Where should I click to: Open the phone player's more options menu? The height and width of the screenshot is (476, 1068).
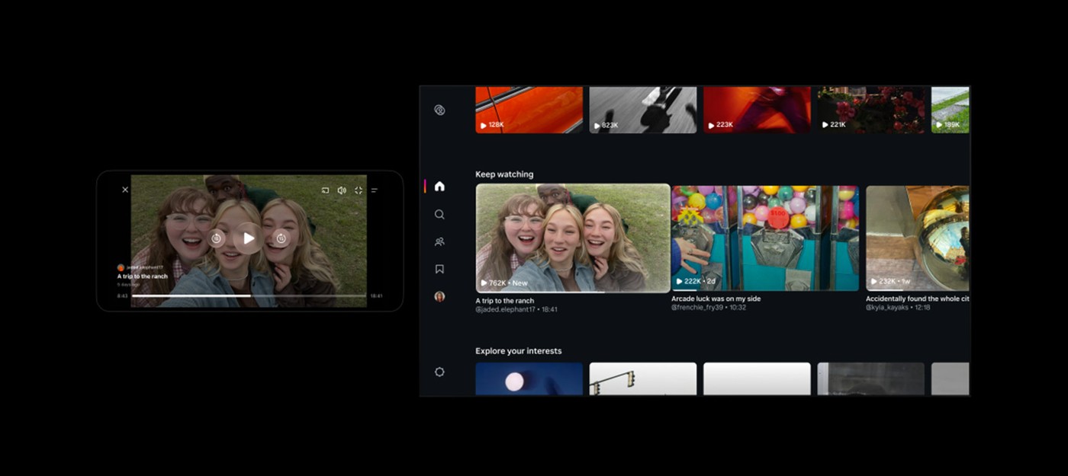tap(375, 190)
